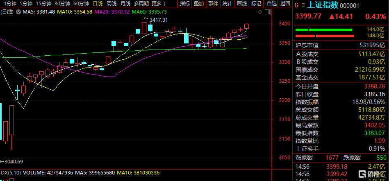Click the 总成交额 row
This screenshot has height=181, width=389.
(x=341, y=110)
